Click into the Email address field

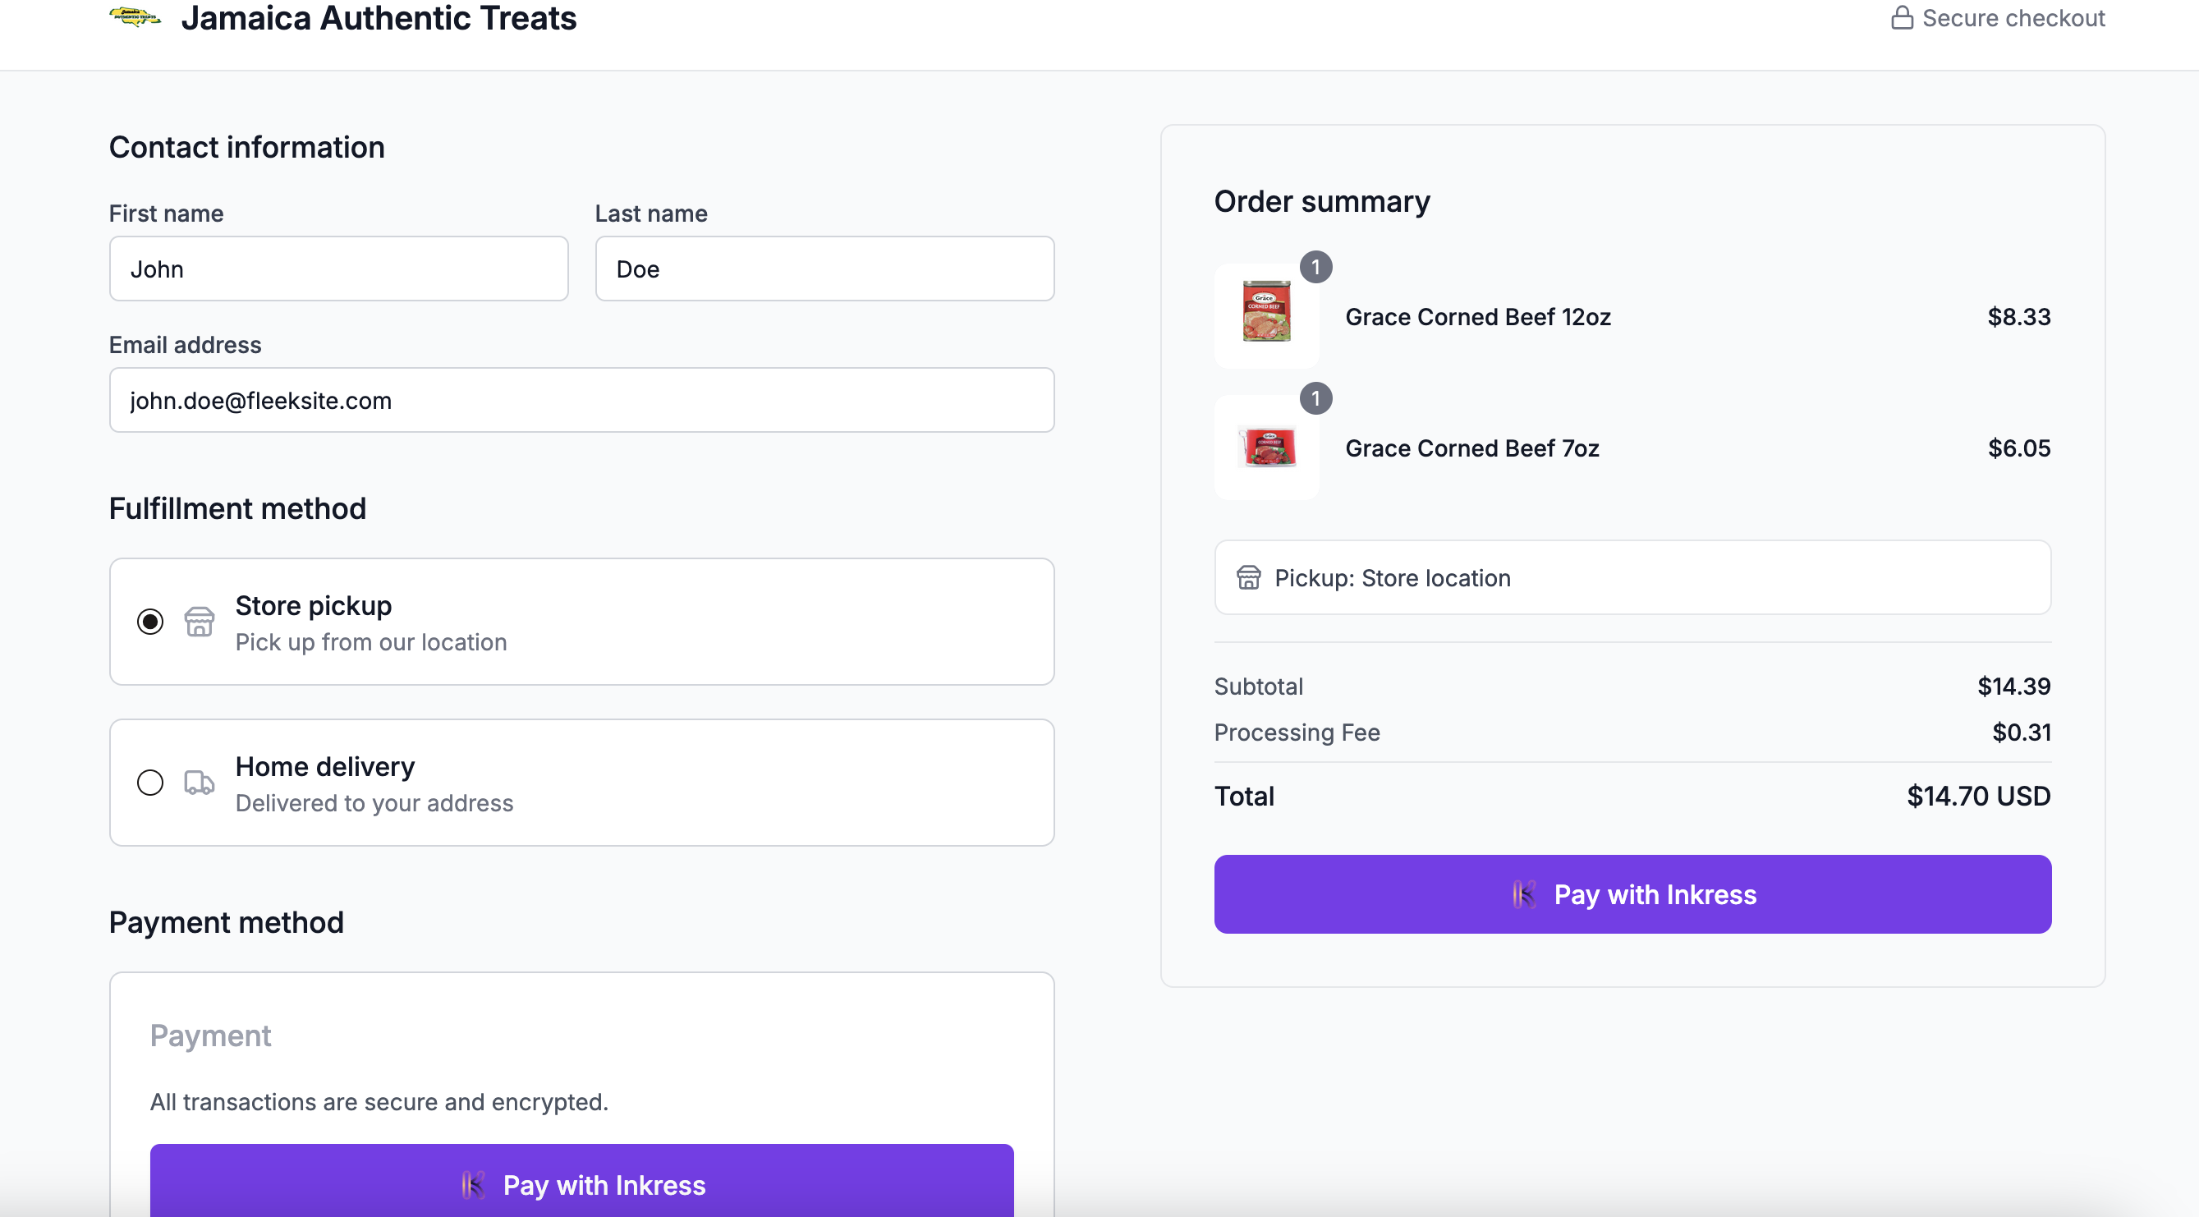click(x=581, y=400)
